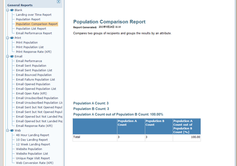Click the Population A Count: 3 summary line

[91, 103]
